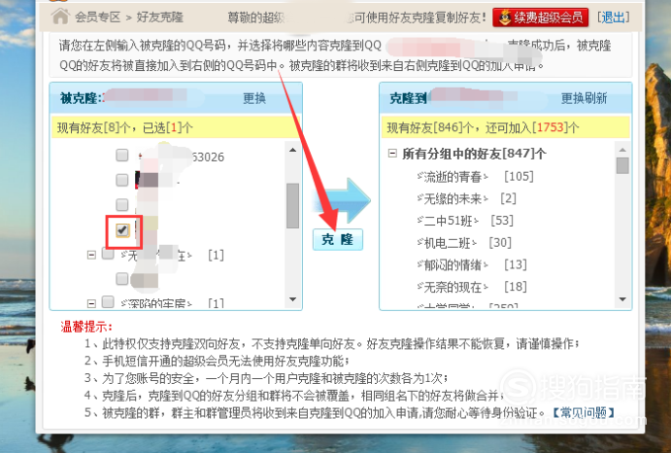Collapse 所有分组中的好友[847]个 tree node
This screenshot has height=453, width=671.
[x=392, y=153]
